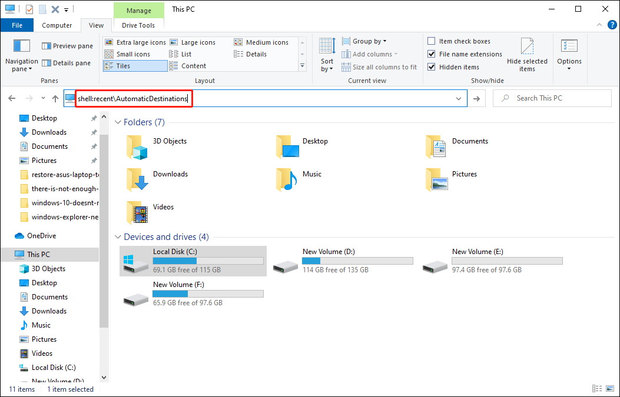Click the navigation pane scrollbar
Viewport: 620px width, 397px height.
coord(104,231)
